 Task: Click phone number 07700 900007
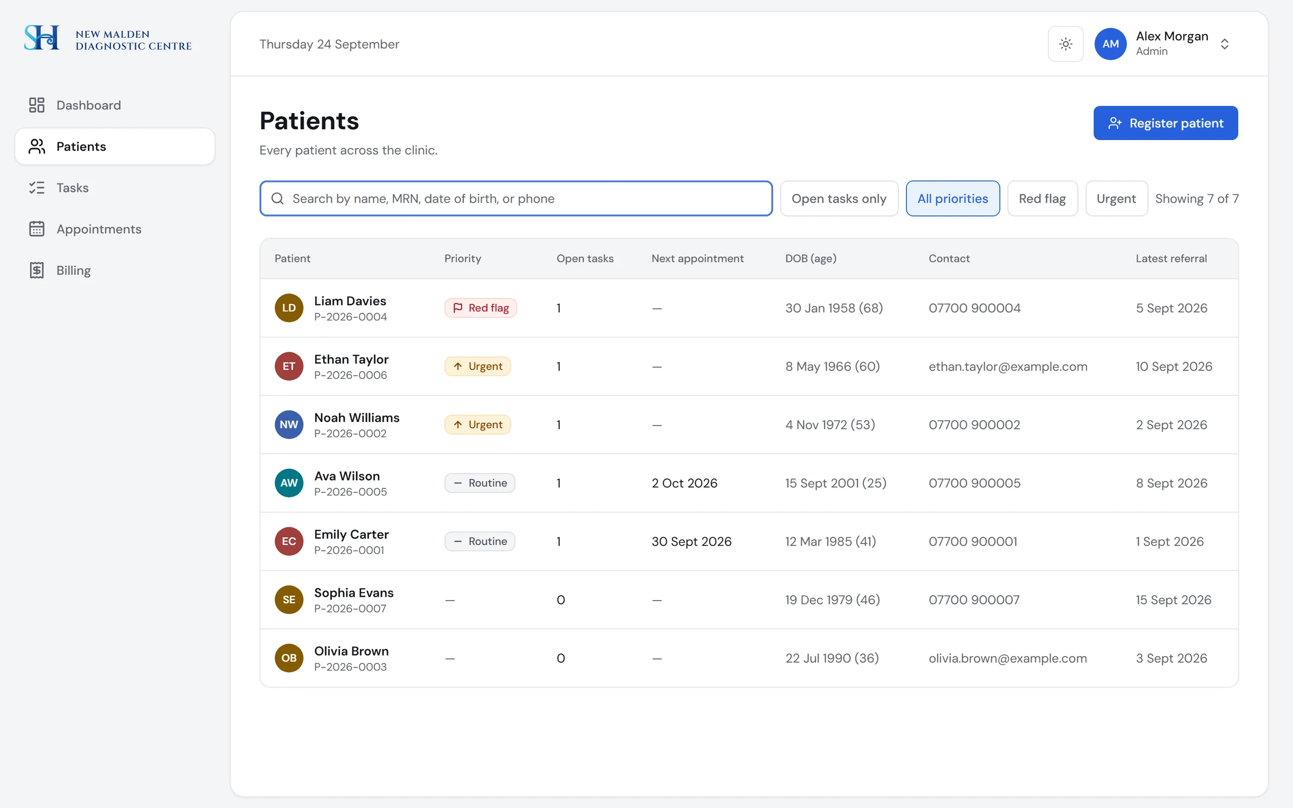pos(974,600)
